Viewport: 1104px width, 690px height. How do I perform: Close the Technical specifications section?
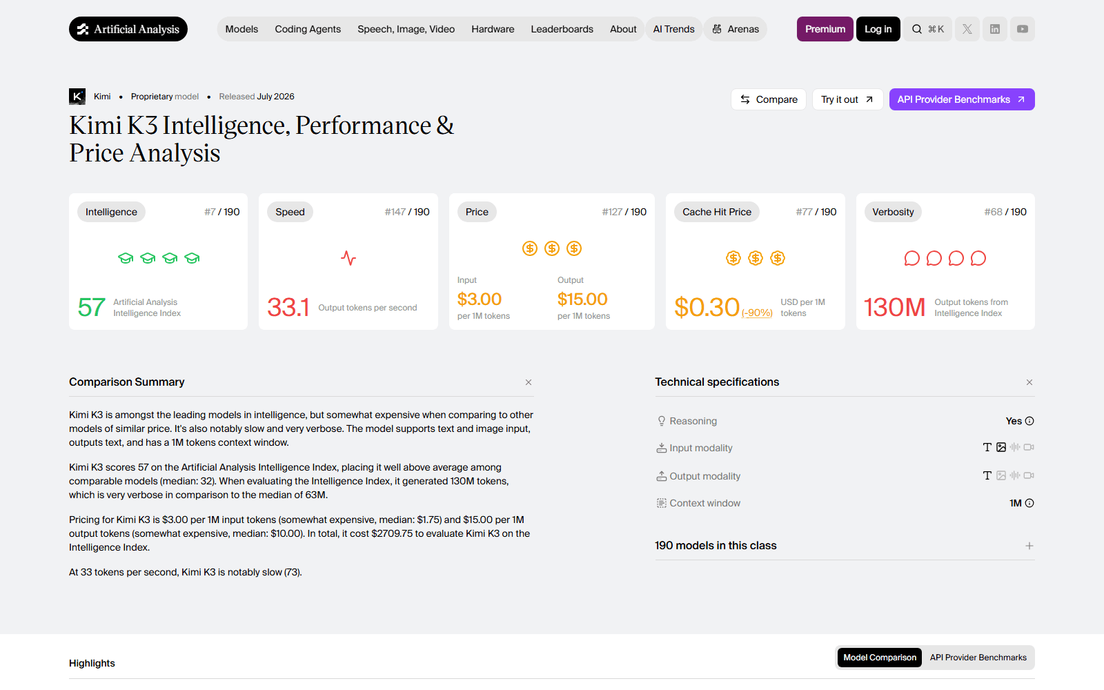[1029, 382]
